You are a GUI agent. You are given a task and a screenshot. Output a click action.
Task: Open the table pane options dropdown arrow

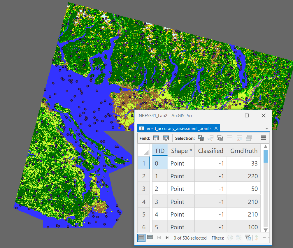(x=267, y=129)
